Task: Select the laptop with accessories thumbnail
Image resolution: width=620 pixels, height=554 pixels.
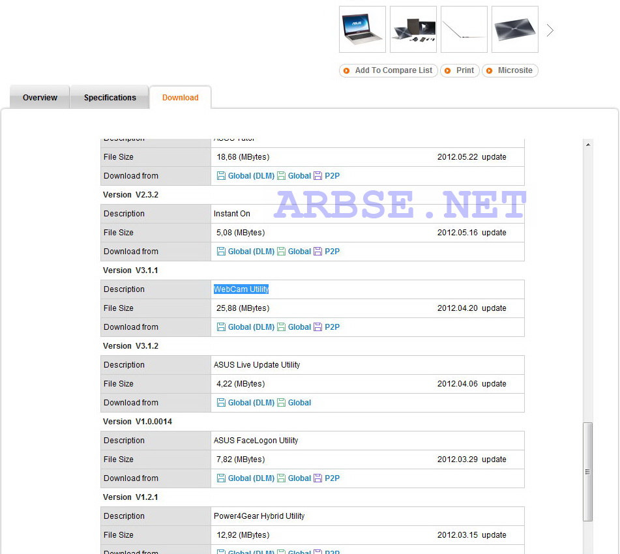Action: click(x=413, y=29)
